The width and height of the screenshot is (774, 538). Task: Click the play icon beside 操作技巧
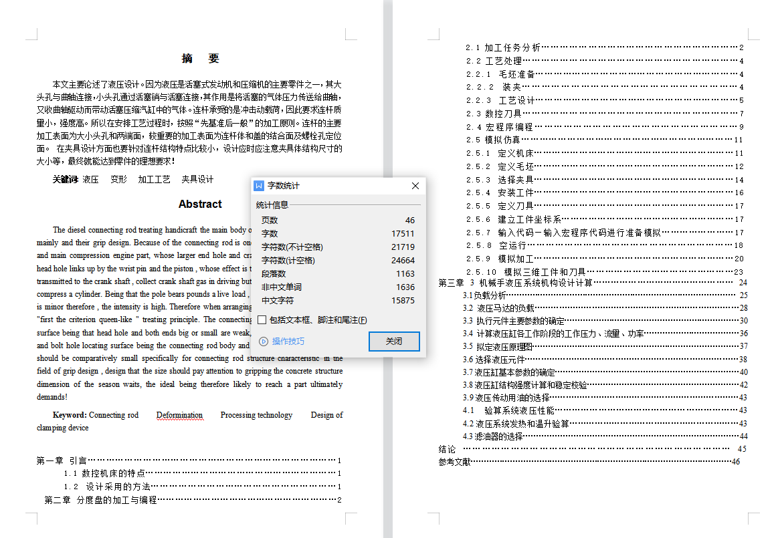263,342
